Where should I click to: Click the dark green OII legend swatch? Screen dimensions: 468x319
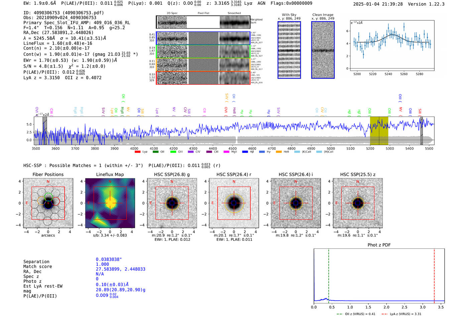point(155,152)
